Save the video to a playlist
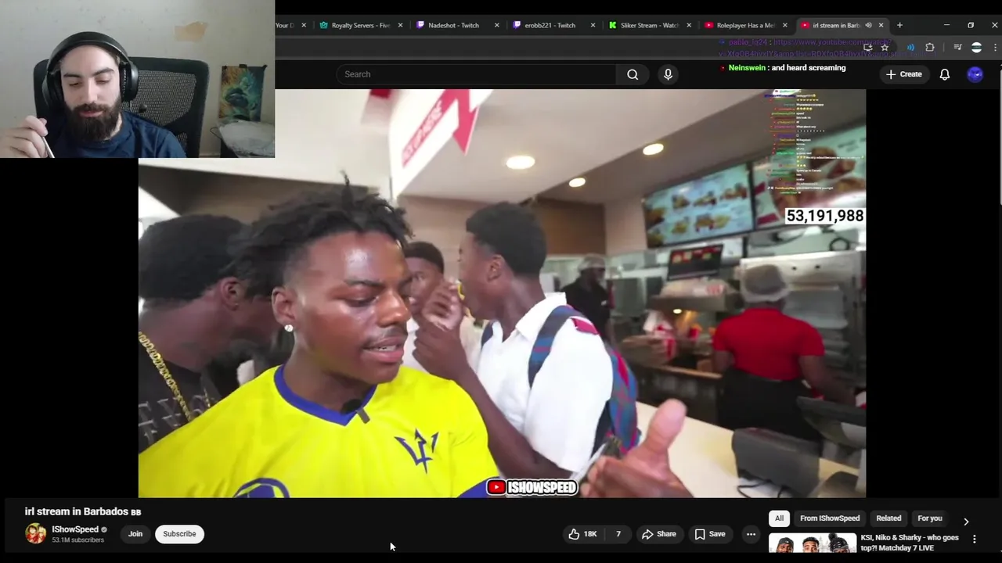1002x563 pixels. (x=710, y=534)
